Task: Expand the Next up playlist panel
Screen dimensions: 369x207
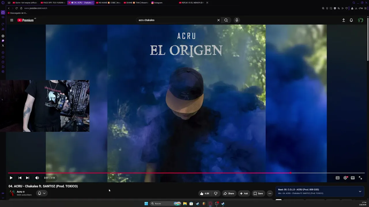Action: coord(360,191)
